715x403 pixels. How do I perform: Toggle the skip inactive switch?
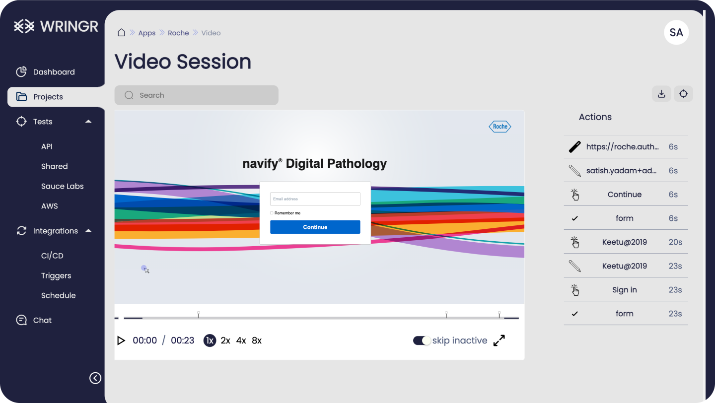coord(422,340)
